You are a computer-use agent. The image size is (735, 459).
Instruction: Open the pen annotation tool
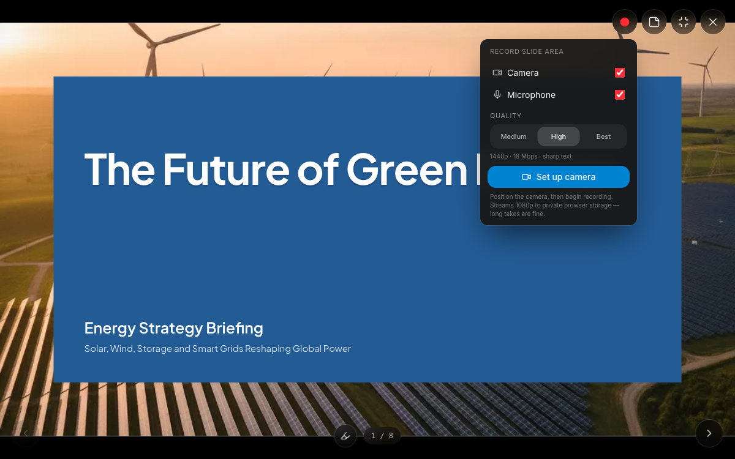345,436
